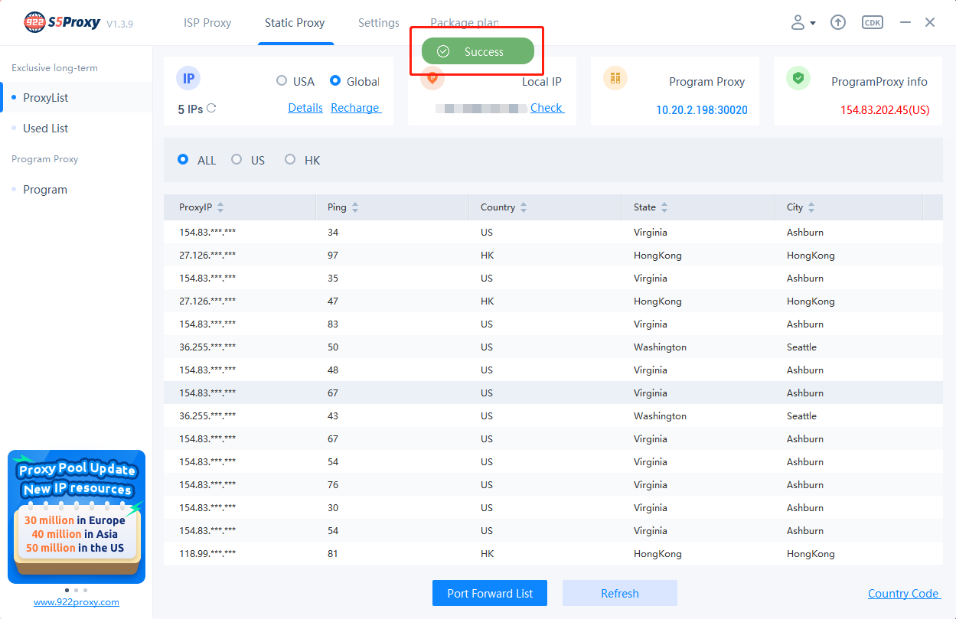Switch to the ISP Proxy tab
The width and height of the screenshot is (956, 619).
[207, 23]
